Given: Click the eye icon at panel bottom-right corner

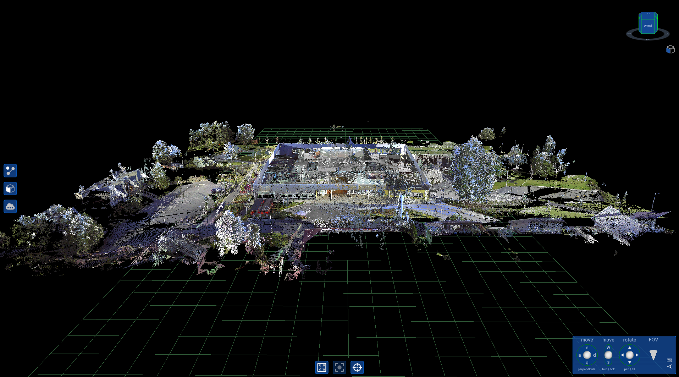Looking at the screenshot, I should pyautogui.click(x=669, y=366).
